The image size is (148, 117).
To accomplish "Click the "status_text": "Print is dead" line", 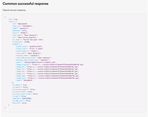I will [30, 49].
